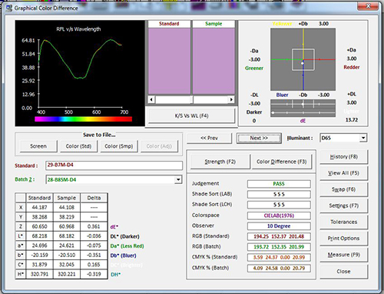The width and height of the screenshot is (384, 294).
Task: Click the Standard name field 29-B7M-D4
Action: point(114,165)
